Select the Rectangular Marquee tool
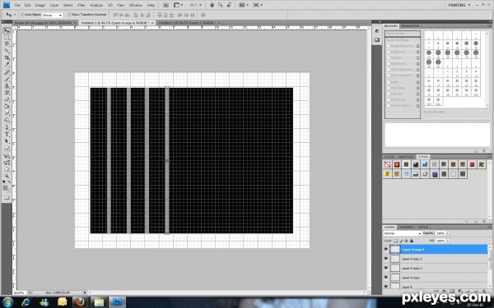 pyautogui.click(x=7, y=38)
